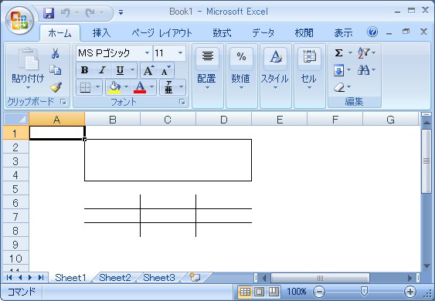This screenshot has width=435, height=301.
Task: Open Sheet2 worksheet tab
Action: [x=115, y=277]
